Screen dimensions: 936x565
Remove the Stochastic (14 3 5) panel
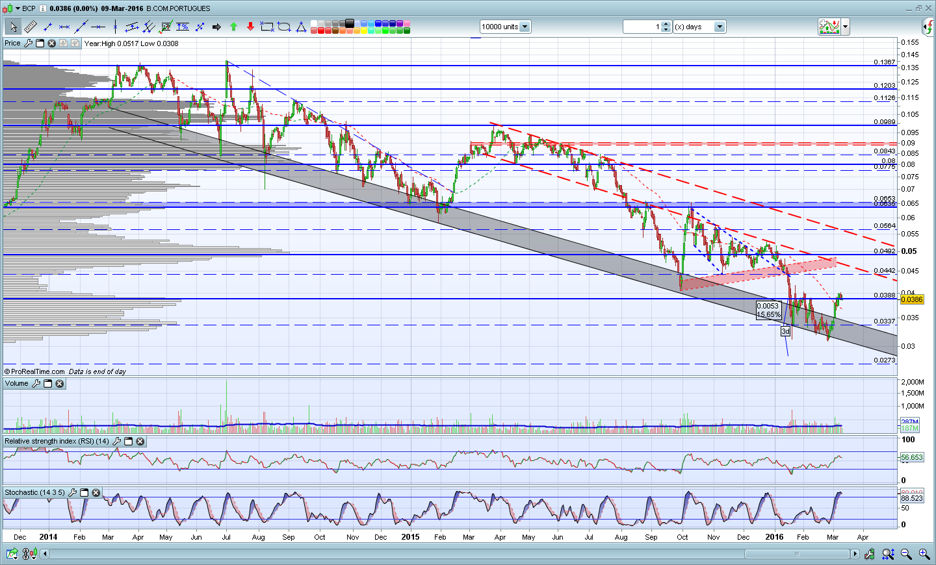click(96, 493)
